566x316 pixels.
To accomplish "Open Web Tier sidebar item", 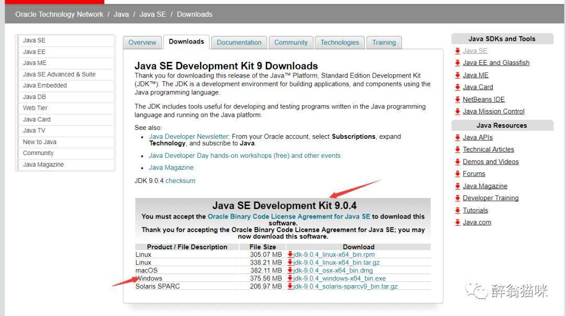I will click(x=66, y=108).
